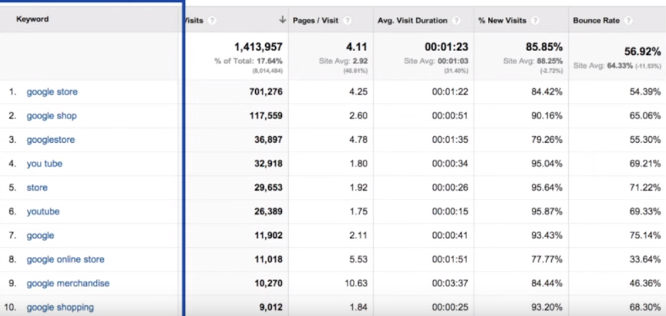The height and width of the screenshot is (316, 666).
Task: Sort table by % New Visits header
Action: [503, 20]
